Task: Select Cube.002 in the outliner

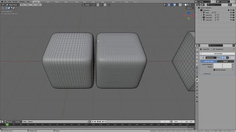Action: click(209, 18)
